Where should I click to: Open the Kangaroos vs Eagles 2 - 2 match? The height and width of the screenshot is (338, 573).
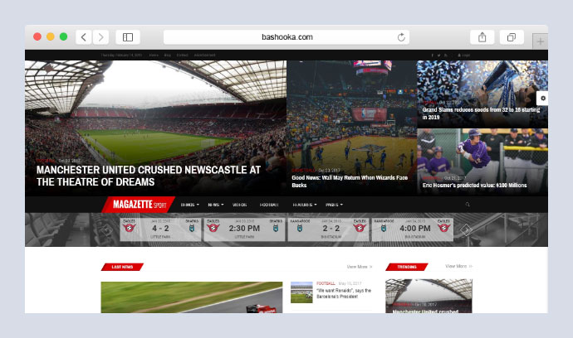[x=328, y=229]
